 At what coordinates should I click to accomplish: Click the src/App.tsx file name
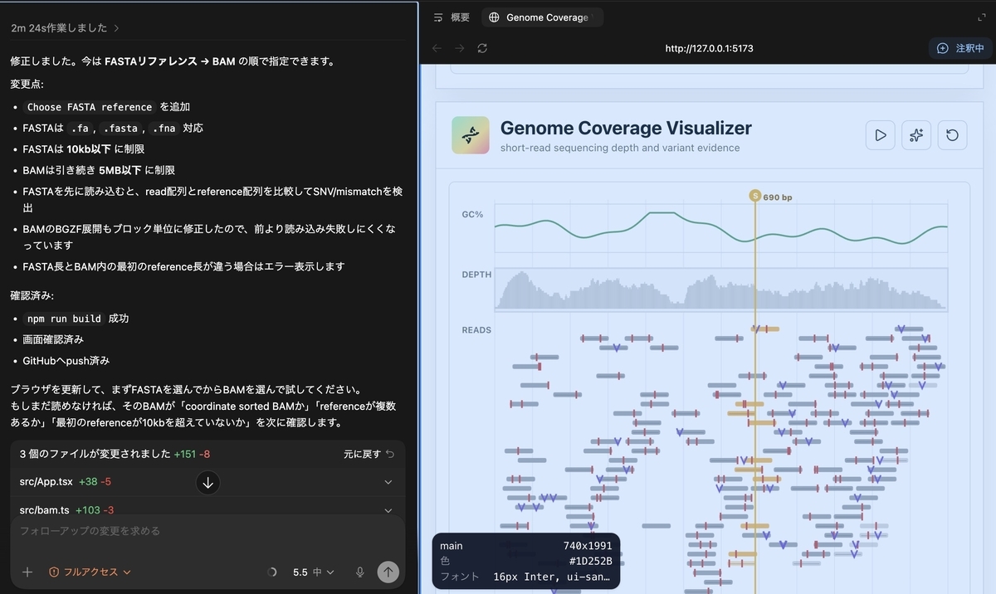(46, 482)
